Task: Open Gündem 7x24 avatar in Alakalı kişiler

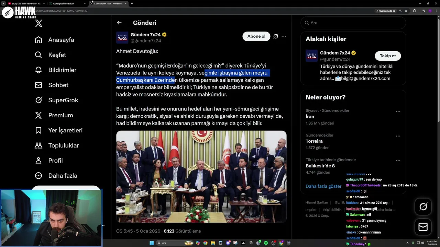Action: pos(312,56)
